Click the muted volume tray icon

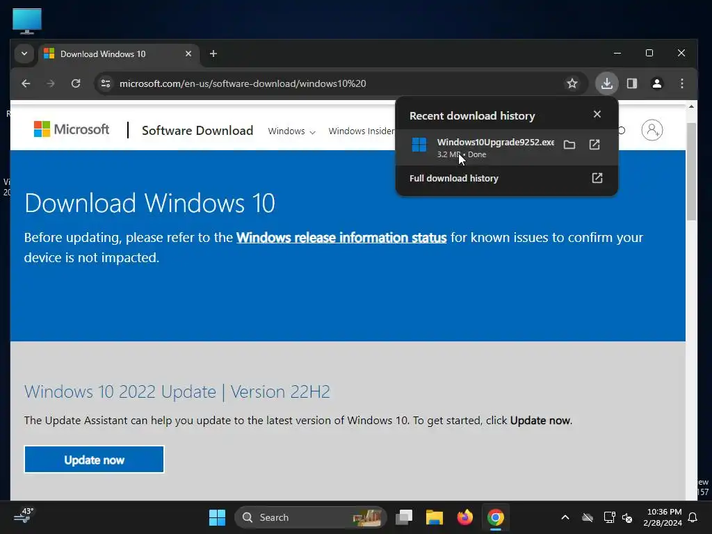(x=628, y=517)
